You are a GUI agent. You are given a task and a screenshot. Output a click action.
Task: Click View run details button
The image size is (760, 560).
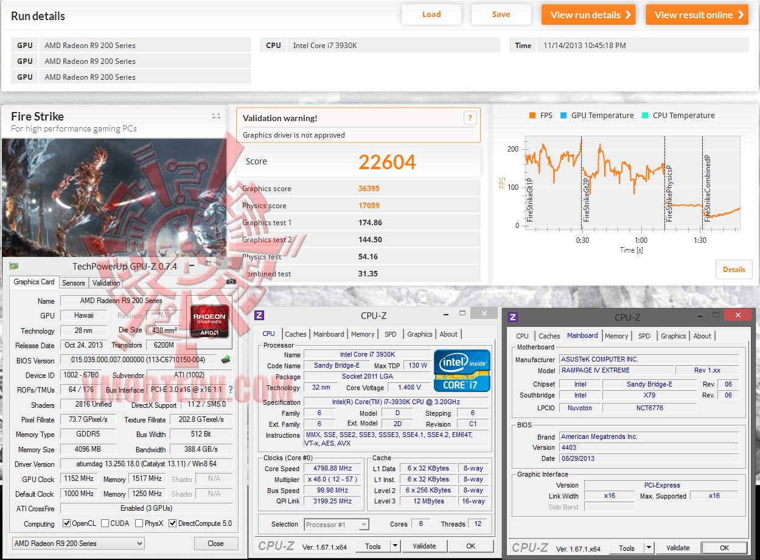point(588,15)
